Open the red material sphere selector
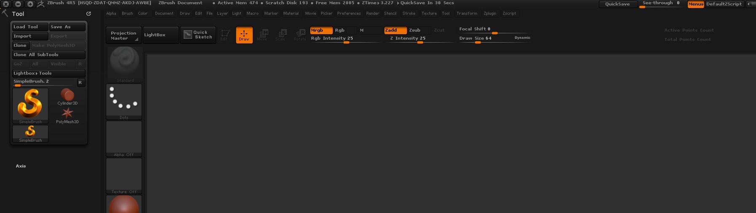This screenshot has width=756, height=213. [x=124, y=204]
